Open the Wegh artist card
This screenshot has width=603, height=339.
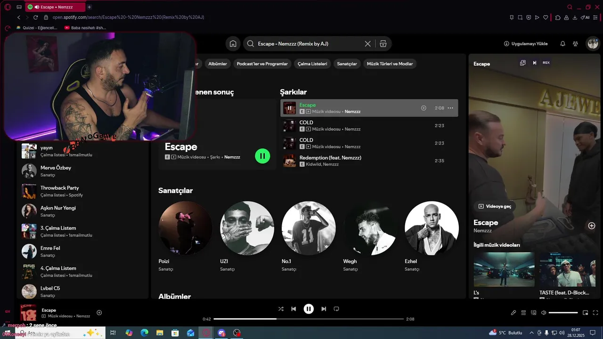point(370,237)
